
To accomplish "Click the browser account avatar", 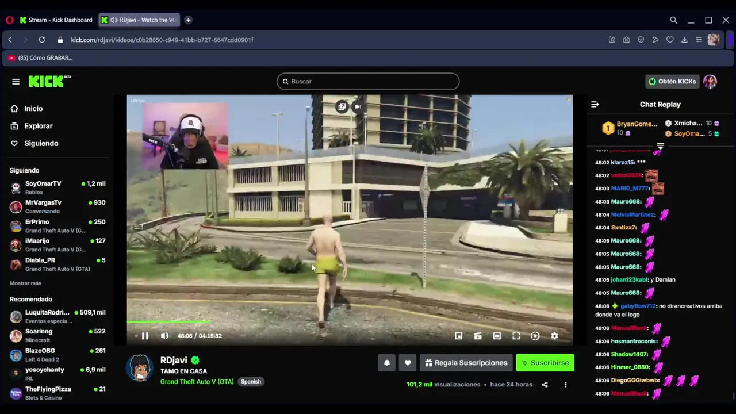I will (714, 40).
